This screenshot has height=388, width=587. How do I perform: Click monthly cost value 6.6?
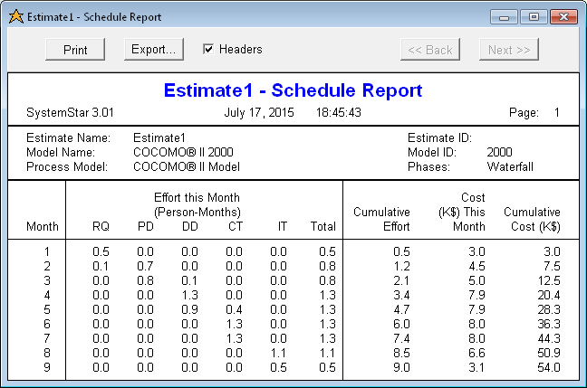476,353
